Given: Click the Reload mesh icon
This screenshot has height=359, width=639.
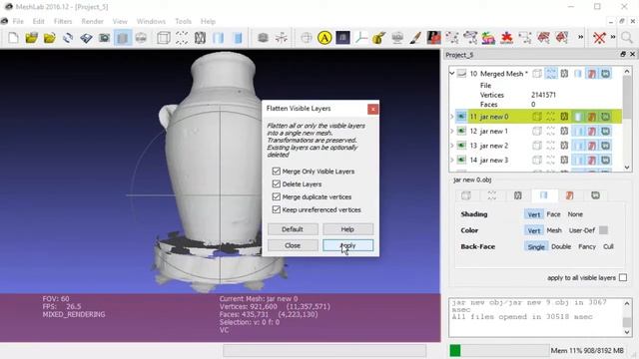Looking at the screenshot, I should [x=68, y=38].
